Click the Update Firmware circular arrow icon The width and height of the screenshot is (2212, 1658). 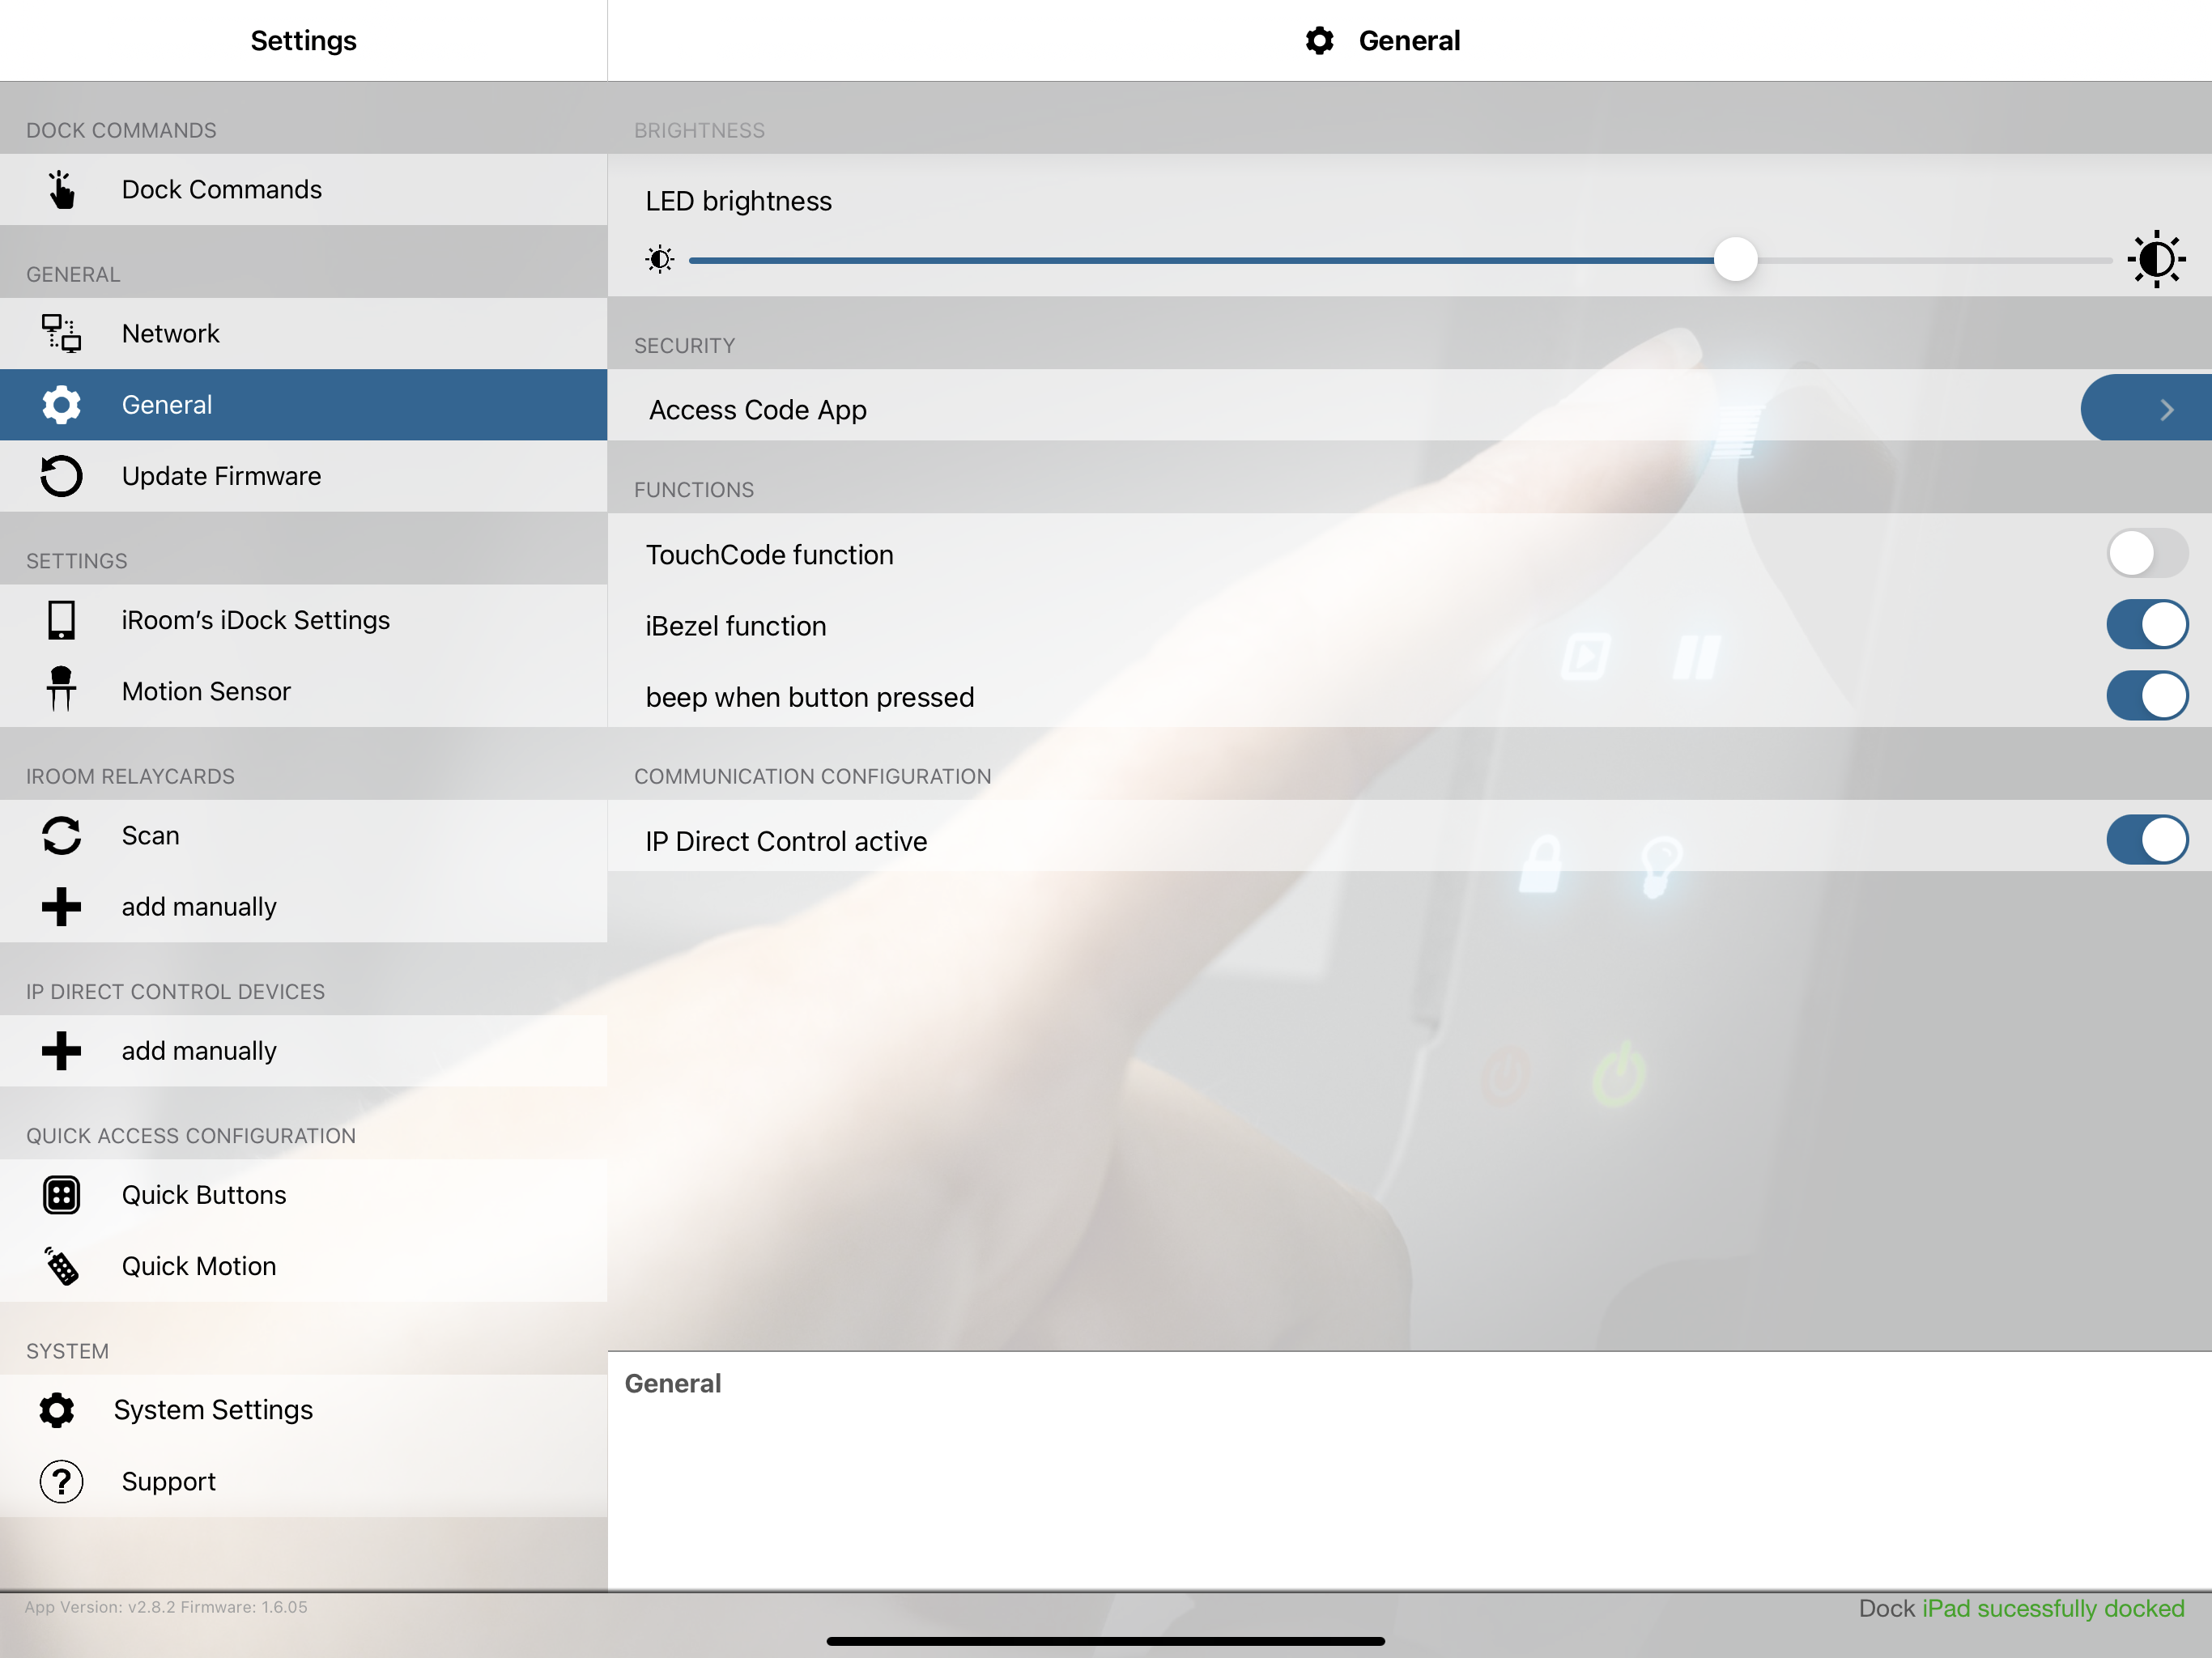click(61, 476)
